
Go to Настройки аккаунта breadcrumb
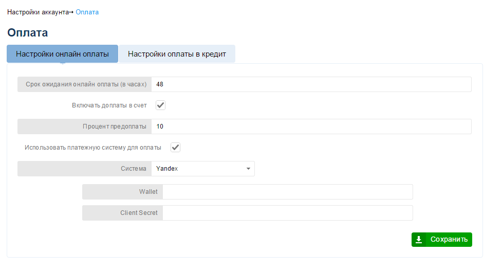38,12
